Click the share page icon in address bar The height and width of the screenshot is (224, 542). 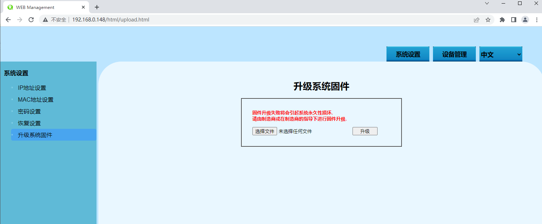(x=477, y=20)
